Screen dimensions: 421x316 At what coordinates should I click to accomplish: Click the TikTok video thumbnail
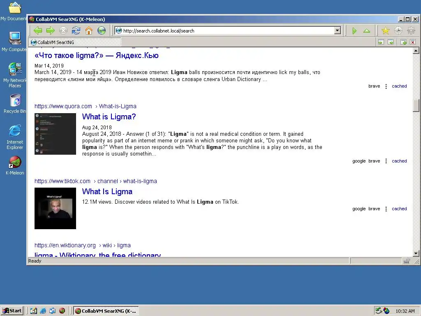[56, 209]
